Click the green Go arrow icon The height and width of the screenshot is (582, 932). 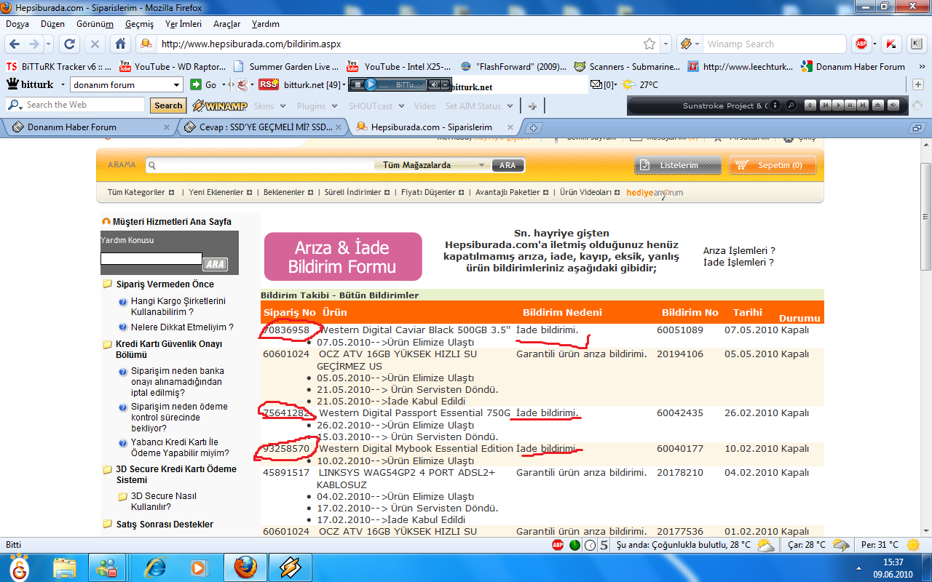tap(196, 84)
